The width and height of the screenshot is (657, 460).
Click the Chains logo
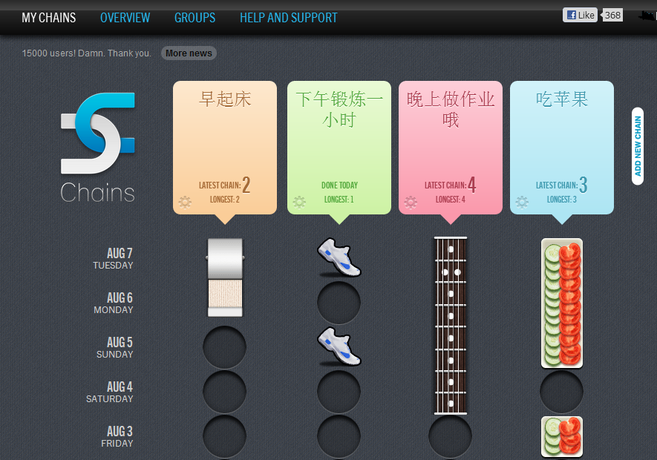[x=98, y=148]
